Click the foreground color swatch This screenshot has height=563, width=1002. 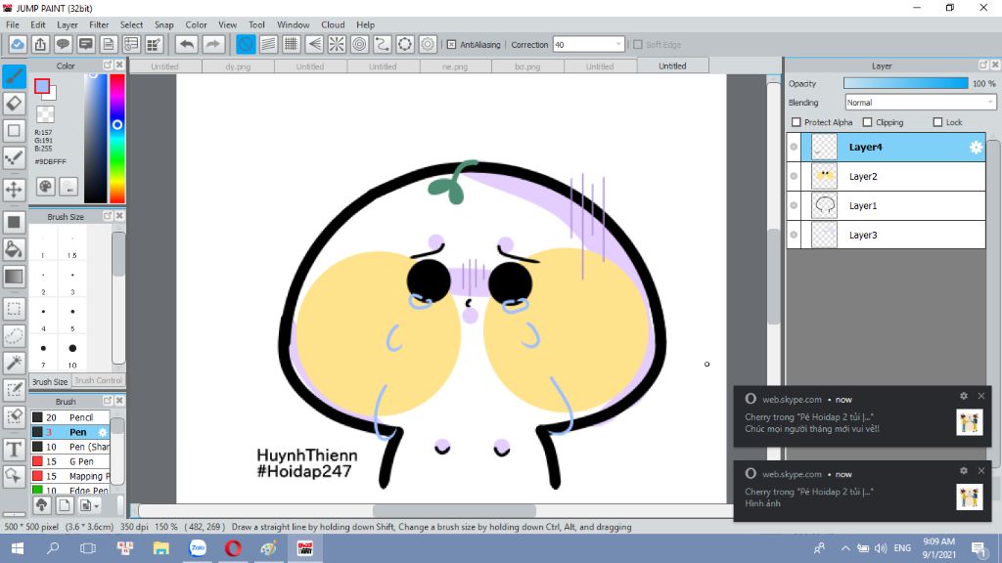pyautogui.click(x=42, y=86)
